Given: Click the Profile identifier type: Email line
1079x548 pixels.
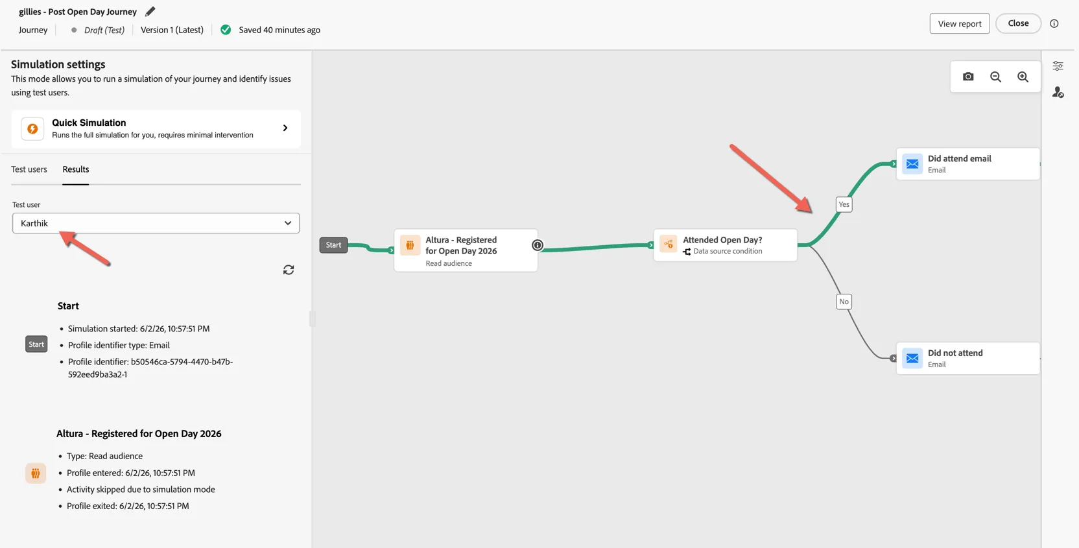Looking at the screenshot, I should coord(119,345).
